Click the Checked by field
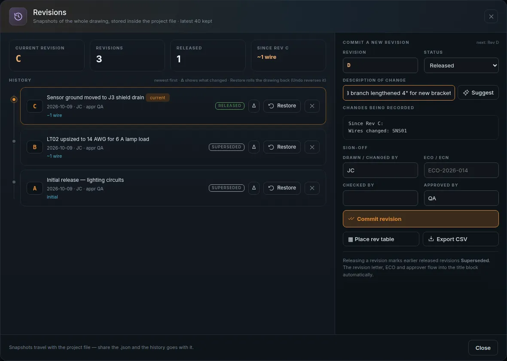Image resolution: width=507 pixels, height=361 pixels. click(x=380, y=198)
